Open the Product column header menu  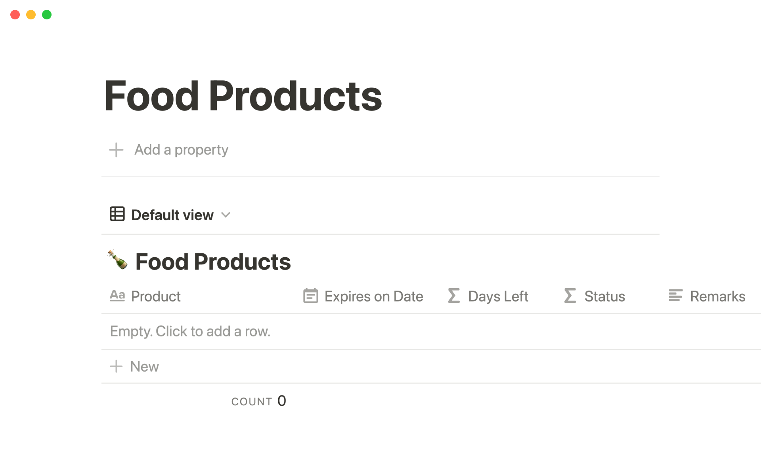[156, 296]
